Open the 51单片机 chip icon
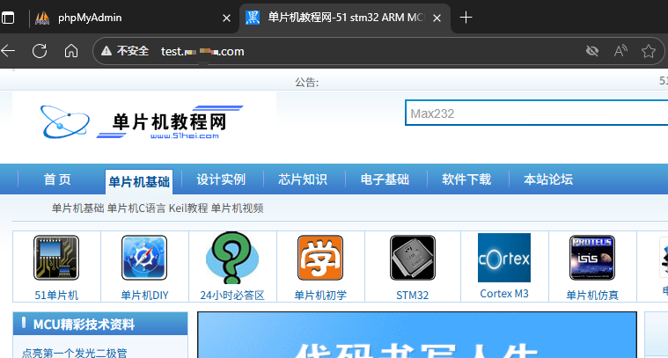Screen dimensions: 668x358 55,258
